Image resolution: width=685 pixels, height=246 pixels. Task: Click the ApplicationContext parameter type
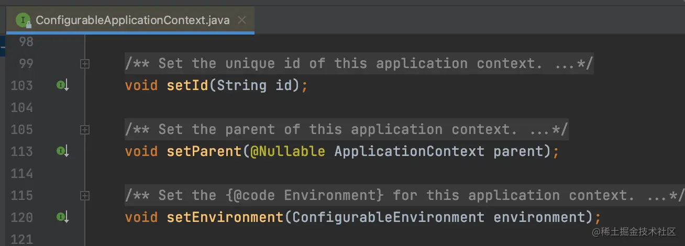(x=410, y=151)
